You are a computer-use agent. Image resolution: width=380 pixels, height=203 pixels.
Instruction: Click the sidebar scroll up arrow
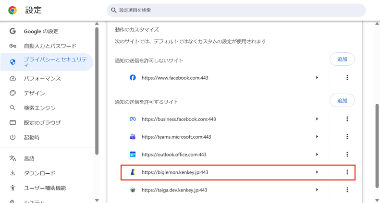click(x=97, y=24)
